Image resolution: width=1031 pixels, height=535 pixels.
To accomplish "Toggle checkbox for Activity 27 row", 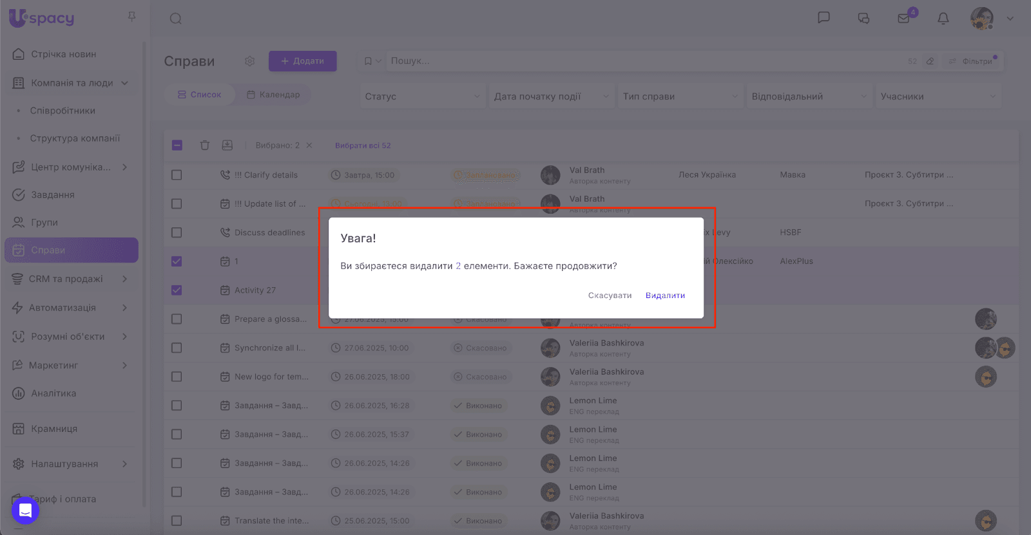I will coord(177,290).
